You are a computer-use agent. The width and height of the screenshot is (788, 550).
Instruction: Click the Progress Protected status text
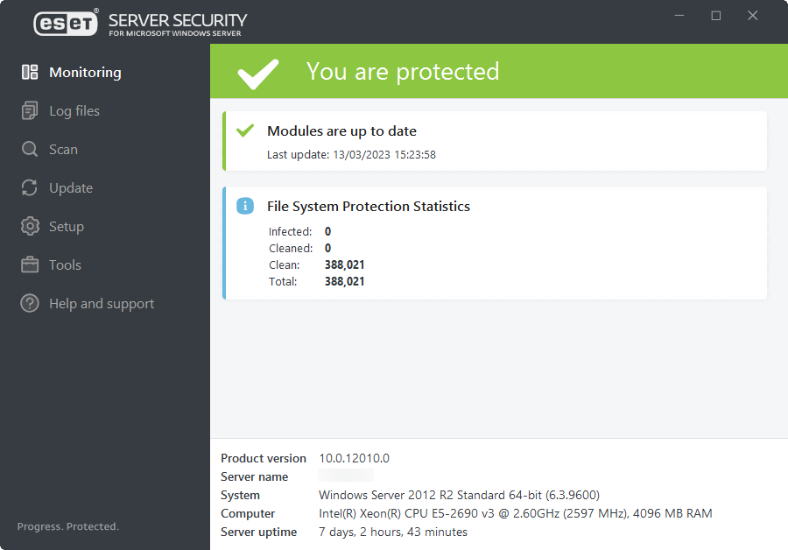(x=67, y=526)
